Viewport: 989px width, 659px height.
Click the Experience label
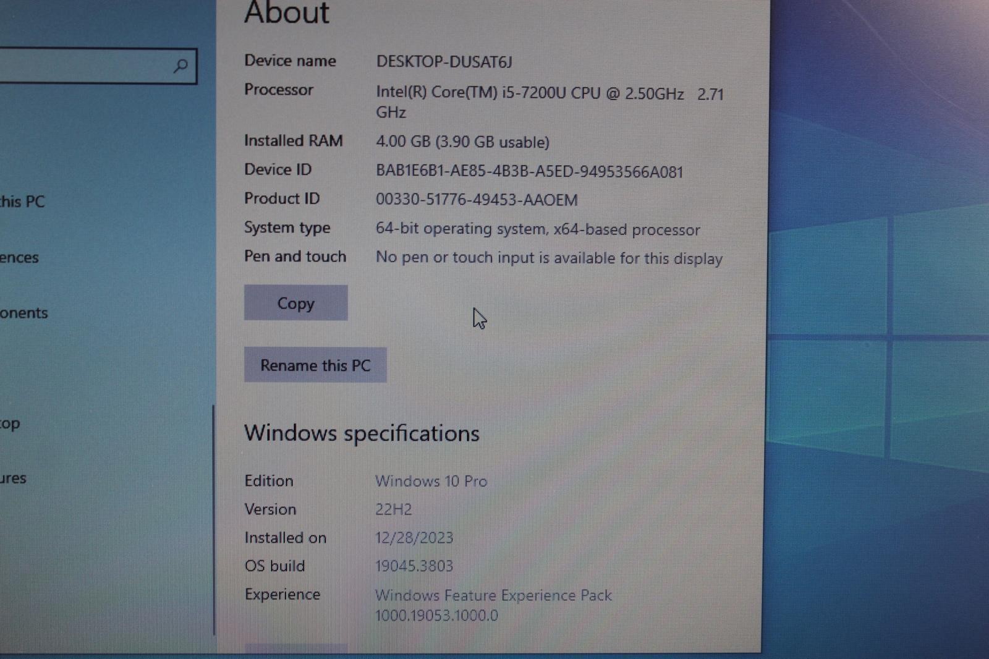[x=282, y=594]
